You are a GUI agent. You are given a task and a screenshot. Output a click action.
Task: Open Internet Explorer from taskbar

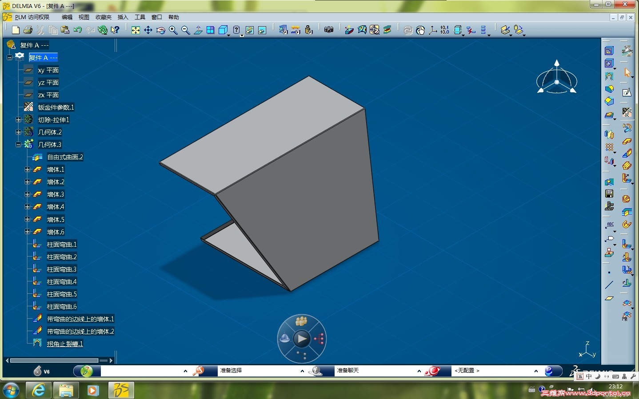pos(39,390)
